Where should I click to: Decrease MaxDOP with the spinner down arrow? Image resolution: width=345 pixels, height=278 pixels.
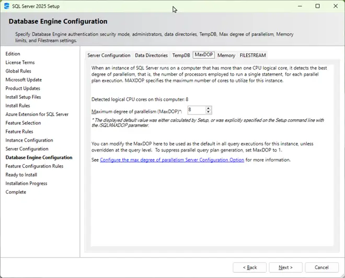[208, 112]
